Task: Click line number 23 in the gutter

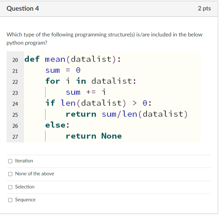Action: [x=15, y=93]
